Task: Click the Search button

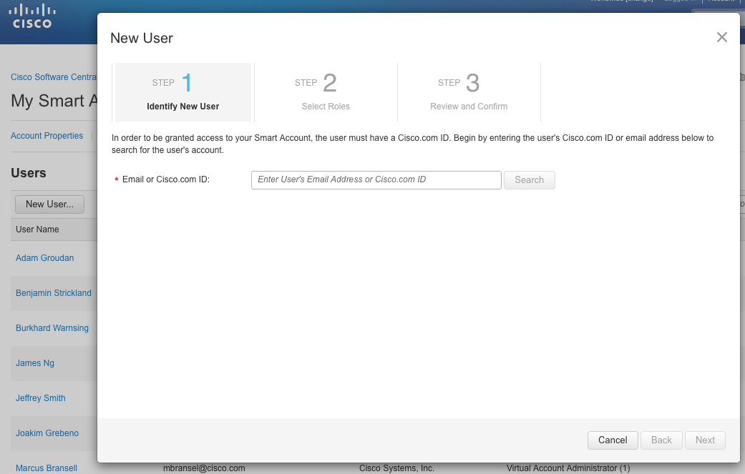Action: 529,179
